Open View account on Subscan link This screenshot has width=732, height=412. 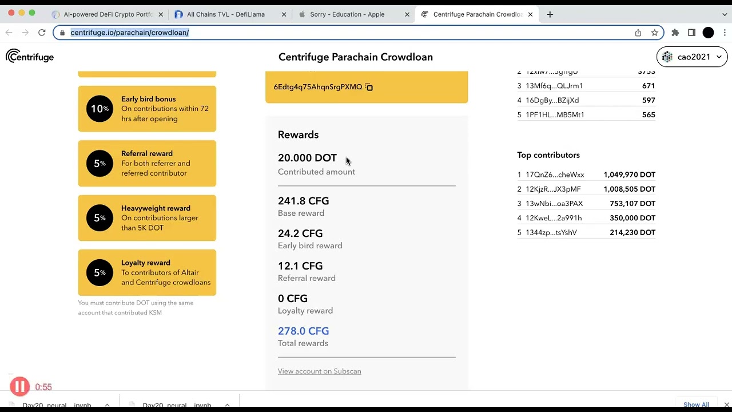click(319, 371)
